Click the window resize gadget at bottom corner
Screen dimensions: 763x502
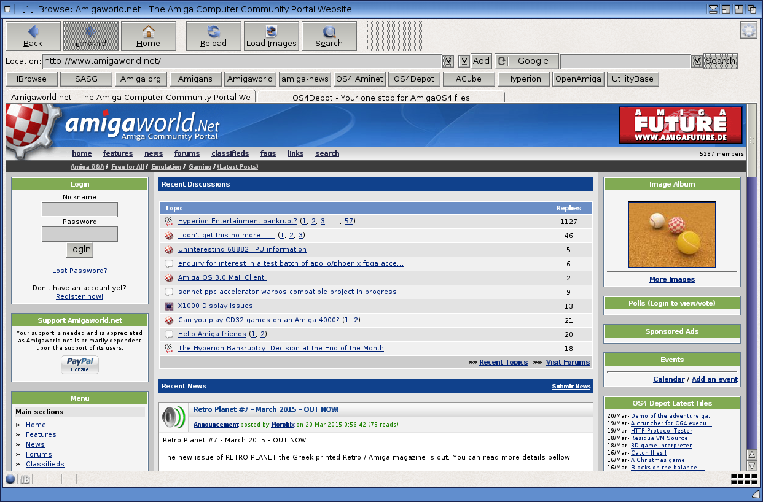pyautogui.click(x=756, y=495)
